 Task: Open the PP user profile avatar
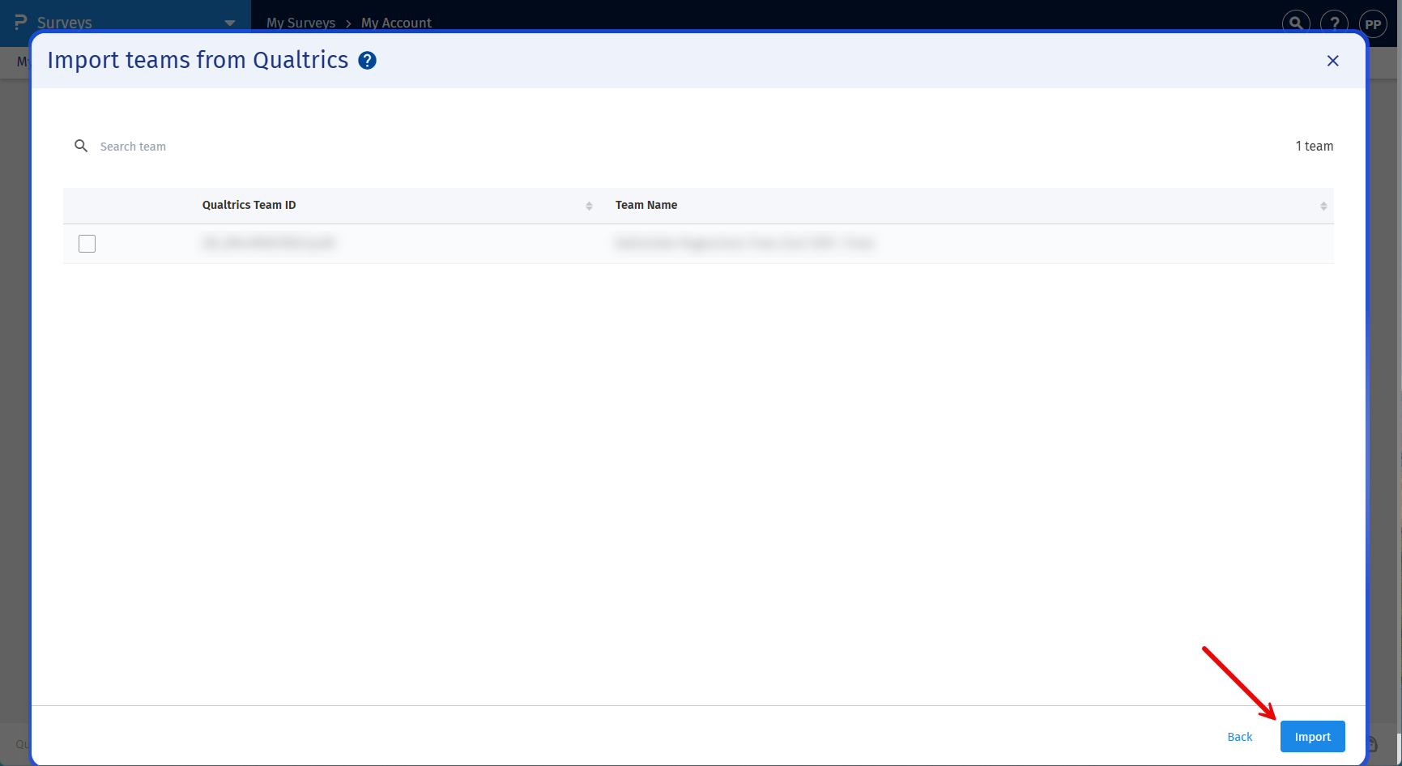click(1373, 23)
